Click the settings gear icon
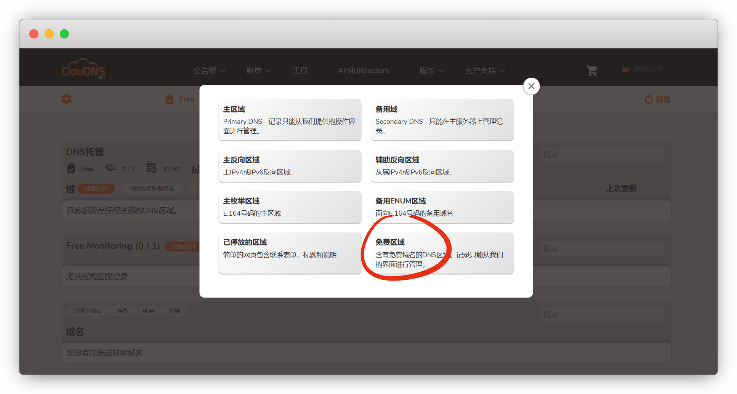Image resolution: width=737 pixels, height=394 pixels. click(67, 99)
